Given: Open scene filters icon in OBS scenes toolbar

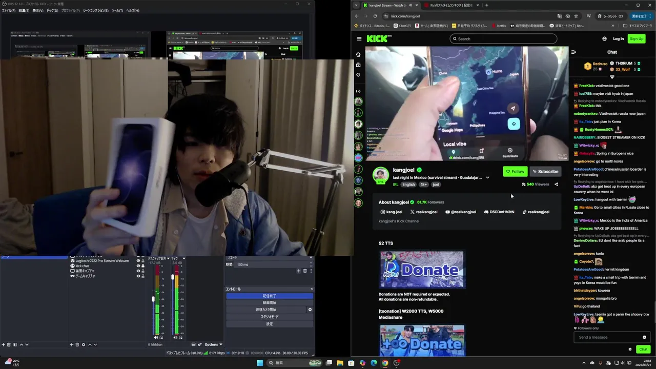Looking at the screenshot, I should pos(15,344).
